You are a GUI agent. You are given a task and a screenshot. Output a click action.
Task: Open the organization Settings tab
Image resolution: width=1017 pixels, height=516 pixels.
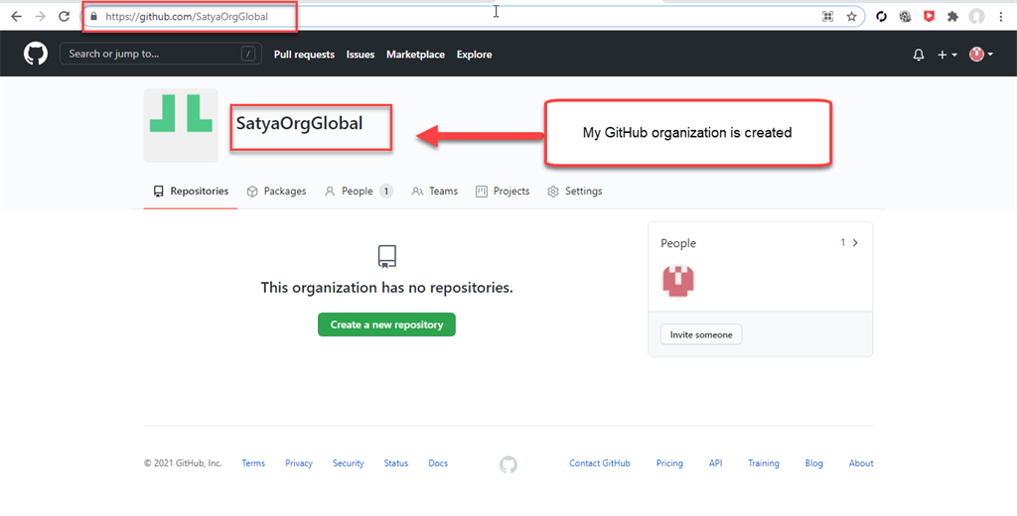(575, 192)
